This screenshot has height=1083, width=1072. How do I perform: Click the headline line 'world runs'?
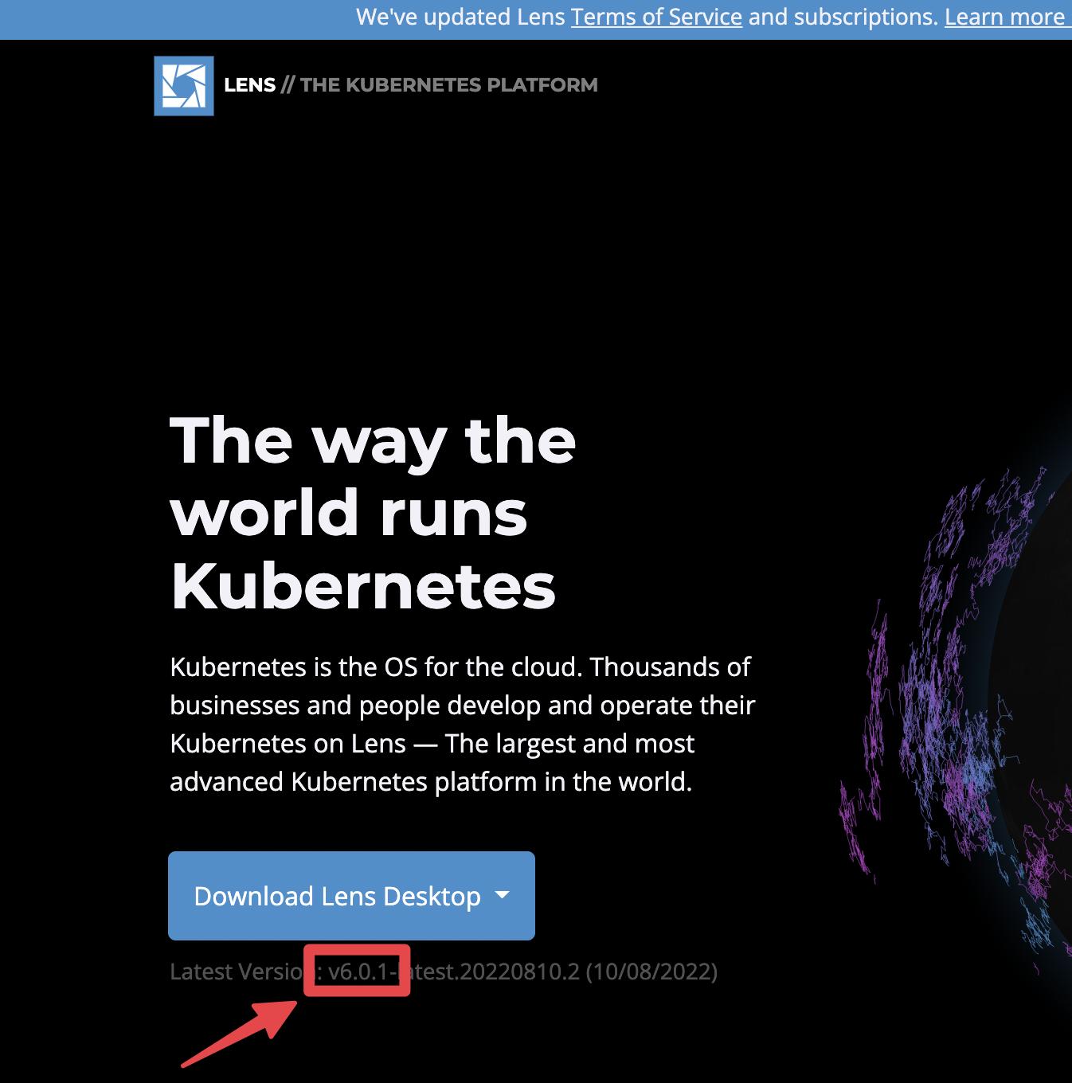(x=349, y=513)
